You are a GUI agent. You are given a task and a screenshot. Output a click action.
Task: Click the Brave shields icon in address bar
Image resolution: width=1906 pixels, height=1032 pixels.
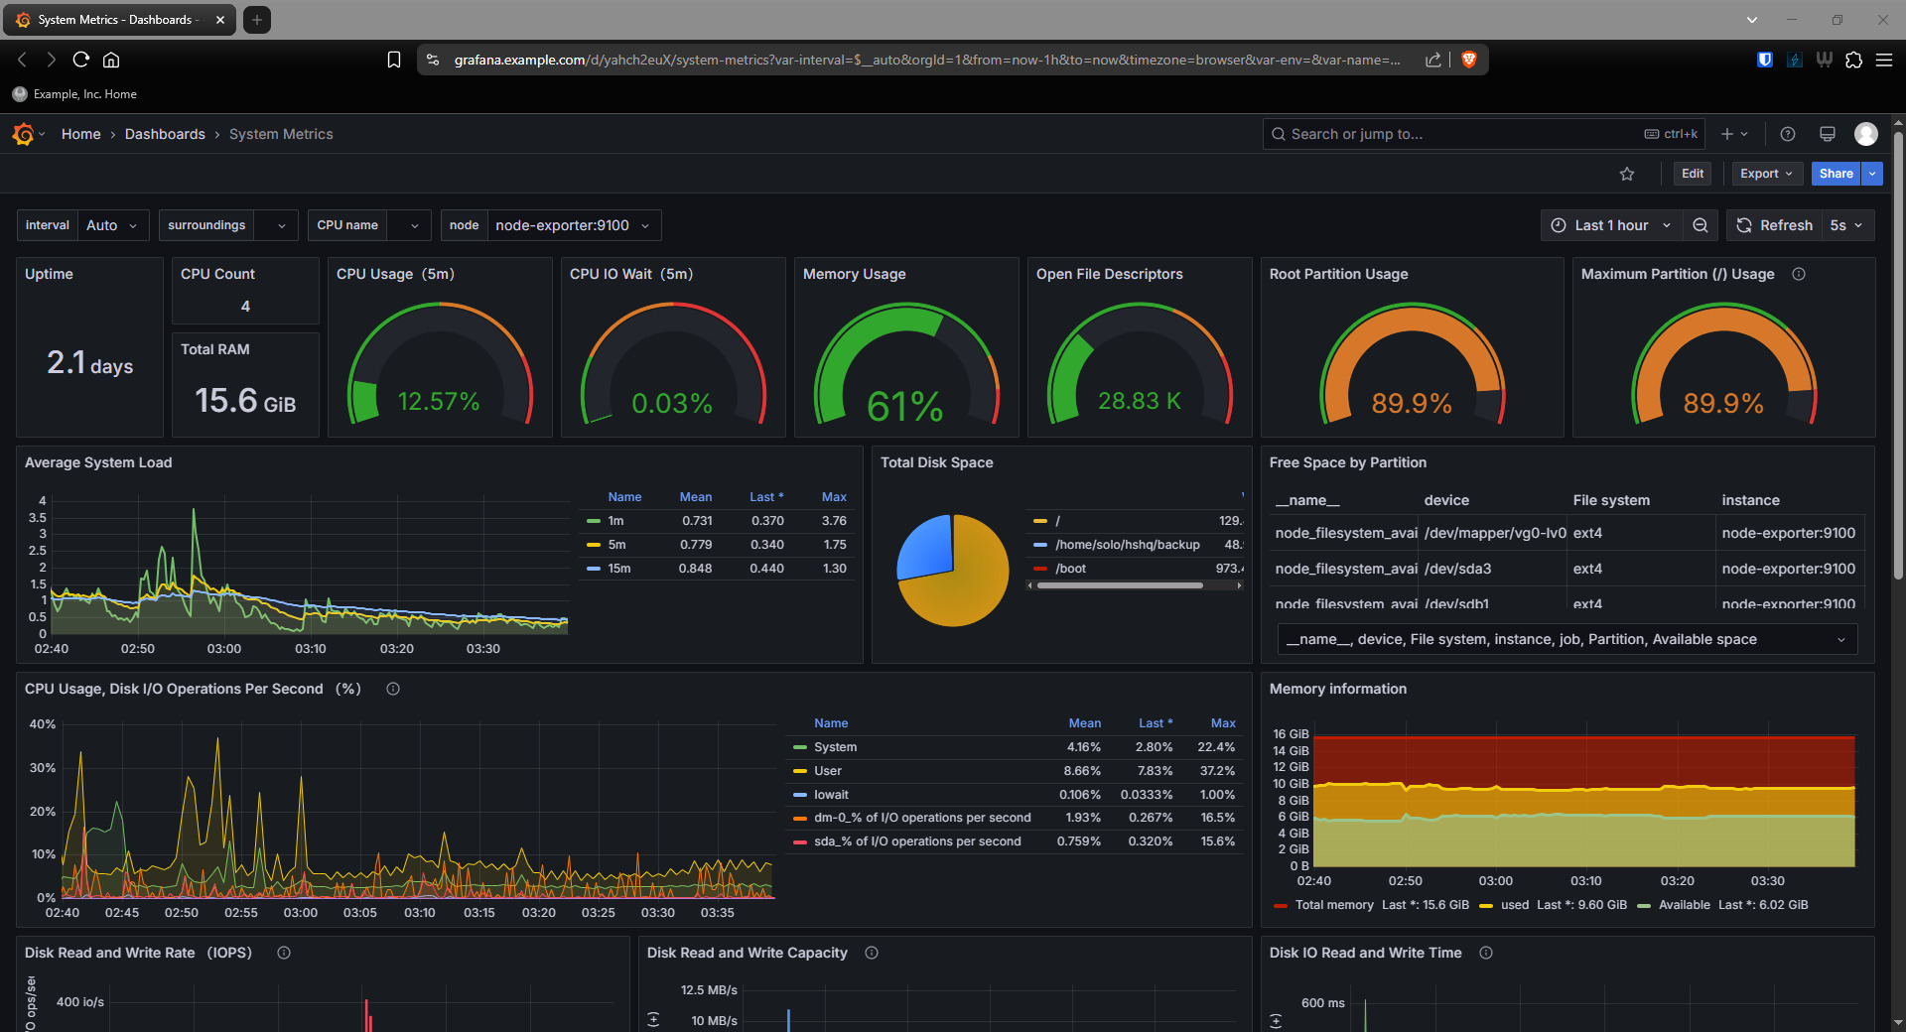[1469, 60]
